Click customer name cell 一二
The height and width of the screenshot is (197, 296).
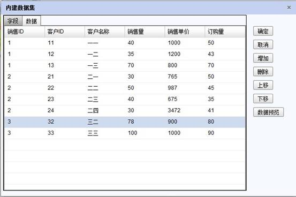click(x=105, y=54)
